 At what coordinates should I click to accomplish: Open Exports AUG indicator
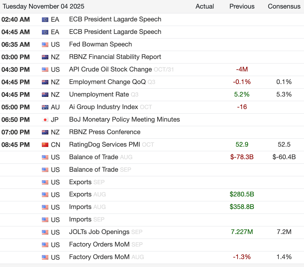click(x=80, y=194)
